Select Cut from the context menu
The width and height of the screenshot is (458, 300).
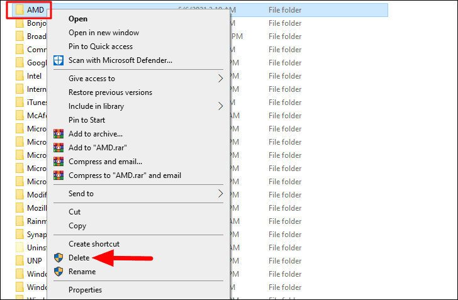coord(74,212)
